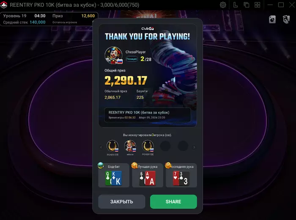Click the tile tables grid icon
296x220 pixels.
click(x=257, y=5)
